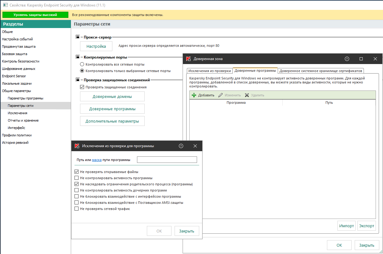Toggle the lock next to Контролируемые порты
Viewport: 383px width, 254px height.
pyautogui.click(x=78, y=57)
